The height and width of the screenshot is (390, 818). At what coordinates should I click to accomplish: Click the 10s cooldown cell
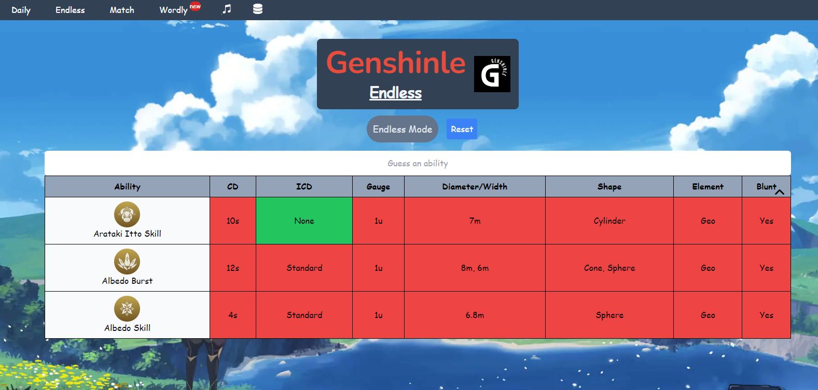pos(233,221)
